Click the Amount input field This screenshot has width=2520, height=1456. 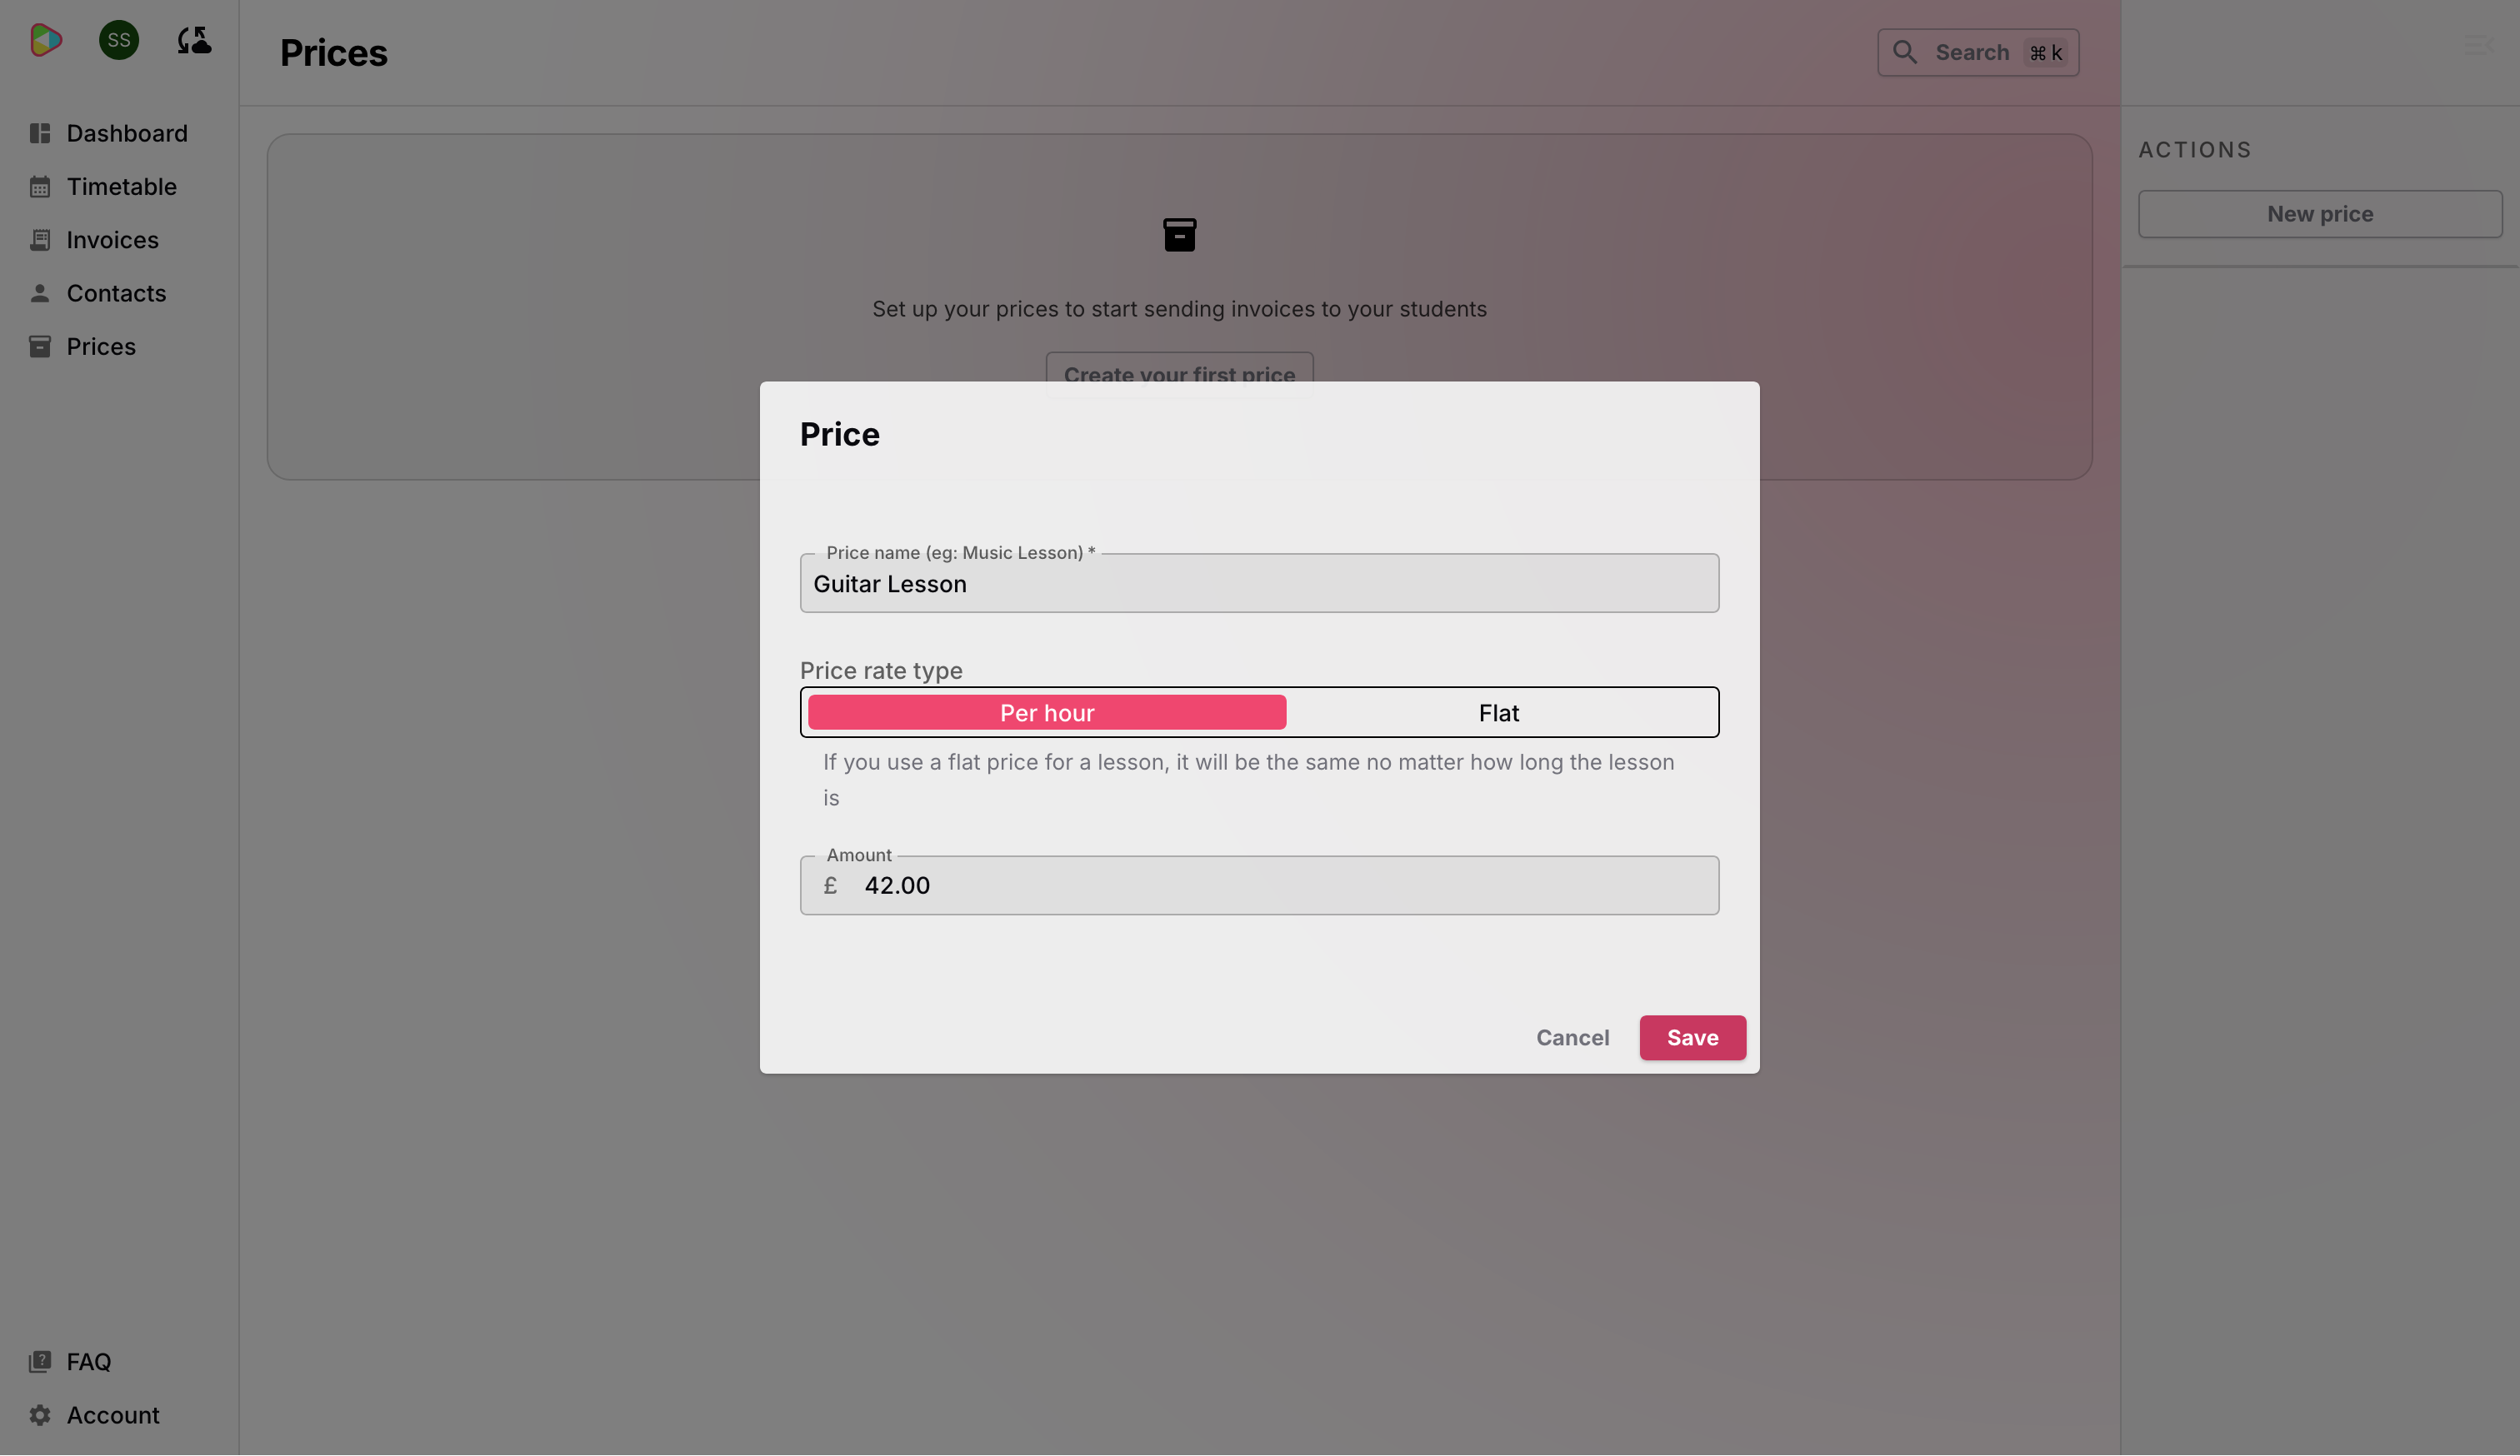[x=1260, y=885]
